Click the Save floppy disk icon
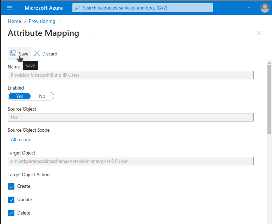Viewport: 272px width, 224px height. [13, 53]
